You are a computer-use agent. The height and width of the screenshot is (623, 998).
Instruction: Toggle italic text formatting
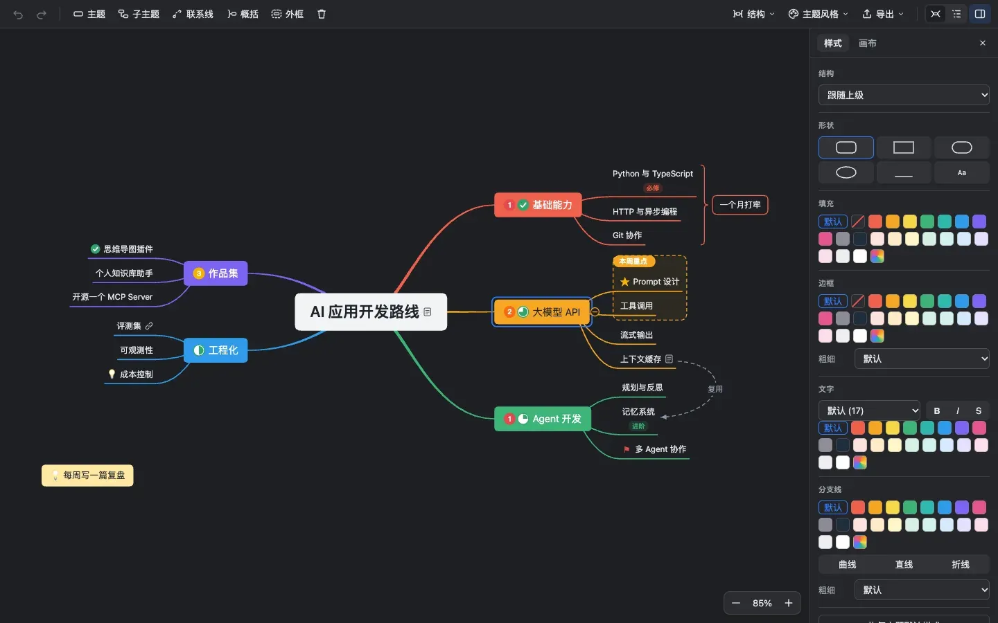point(958,410)
